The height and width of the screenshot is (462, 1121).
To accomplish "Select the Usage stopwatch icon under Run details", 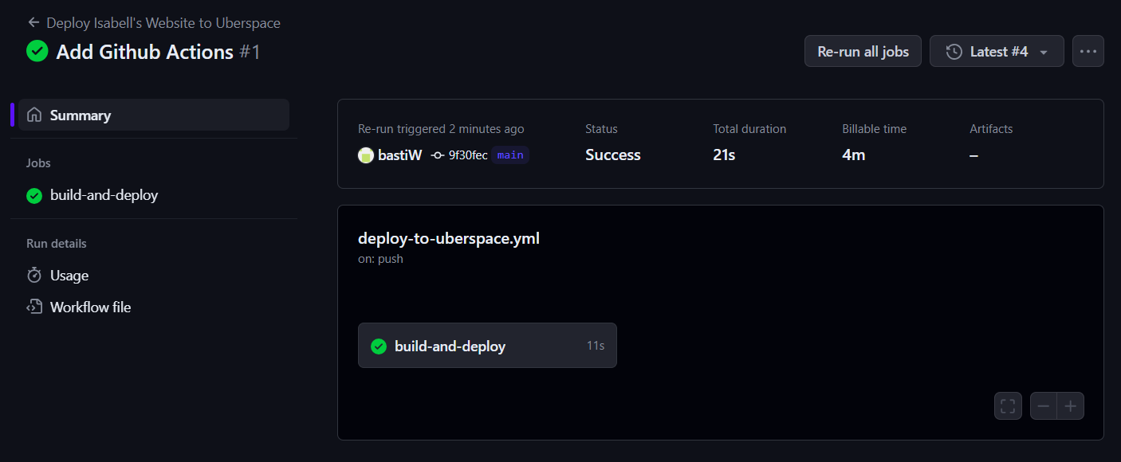I will coord(33,275).
